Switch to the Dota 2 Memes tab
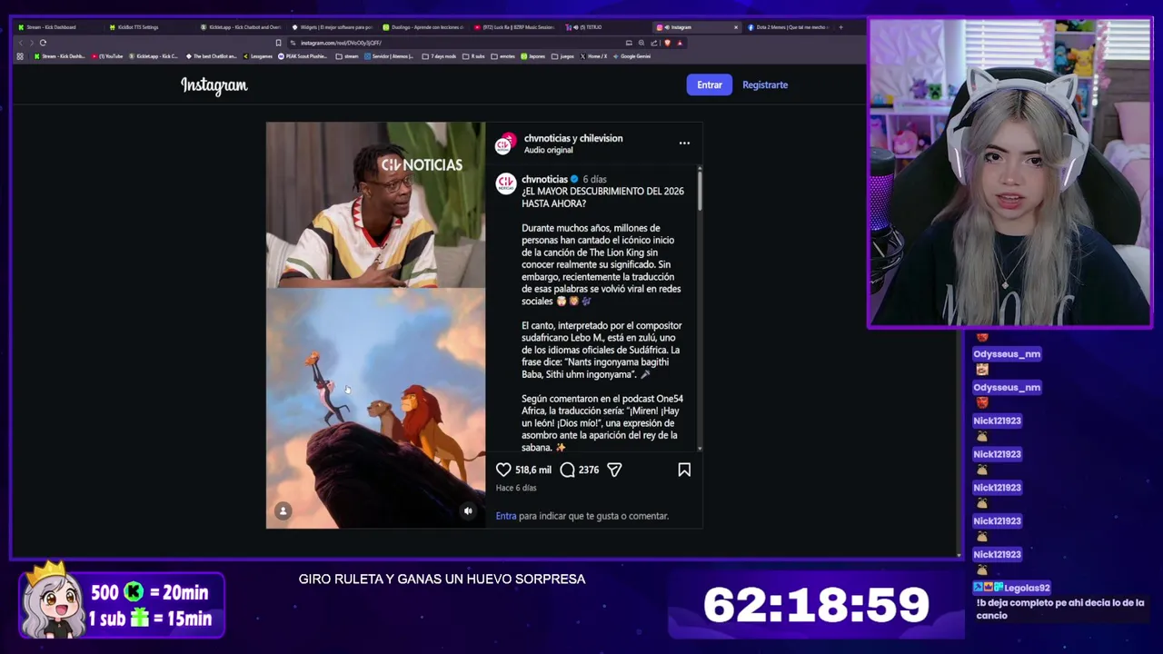Image resolution: width=1163 pixels, height=654 pixels. tap(789, 27)
